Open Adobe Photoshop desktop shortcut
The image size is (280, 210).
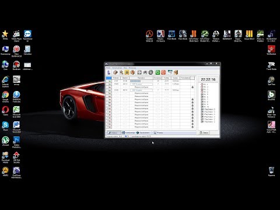pyautogui.click(x=16, y=142)
